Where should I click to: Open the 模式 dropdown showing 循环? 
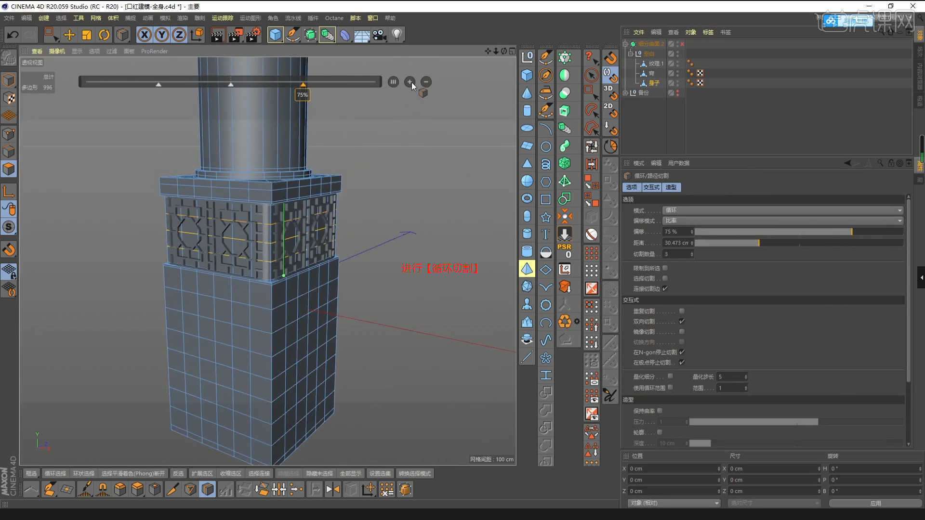point(783,210)
